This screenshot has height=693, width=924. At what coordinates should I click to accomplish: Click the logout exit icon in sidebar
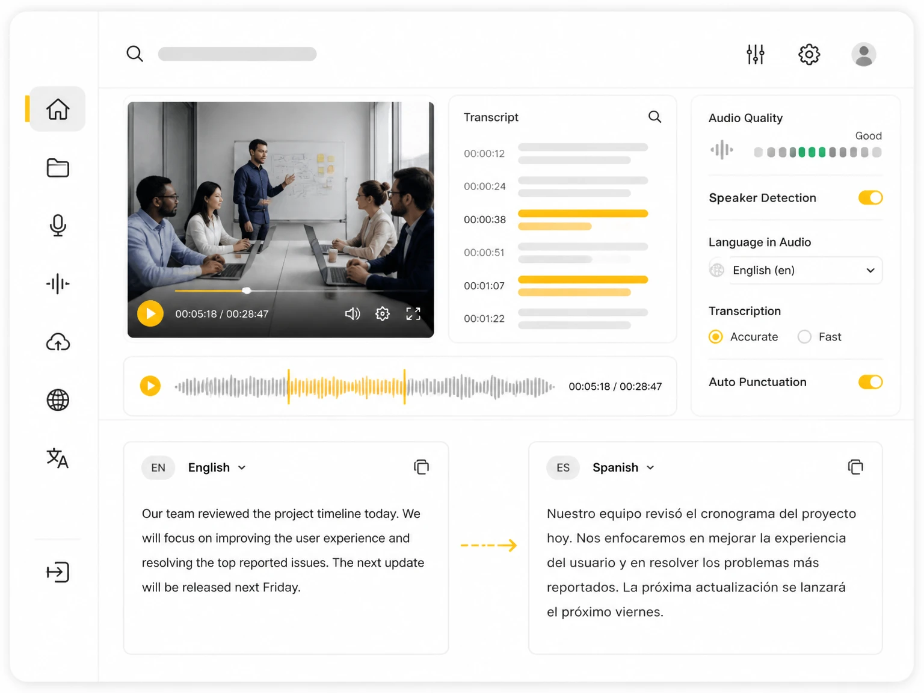point(58,572)
